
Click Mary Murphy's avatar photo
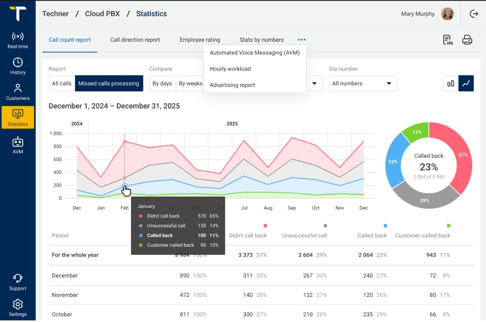(447, 14)
